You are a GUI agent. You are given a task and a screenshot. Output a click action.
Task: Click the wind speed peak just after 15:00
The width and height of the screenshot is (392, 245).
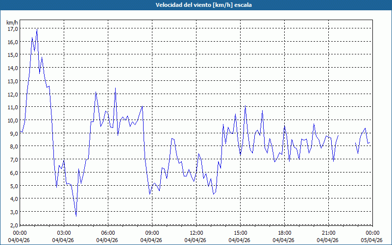(x=245, y=106)
